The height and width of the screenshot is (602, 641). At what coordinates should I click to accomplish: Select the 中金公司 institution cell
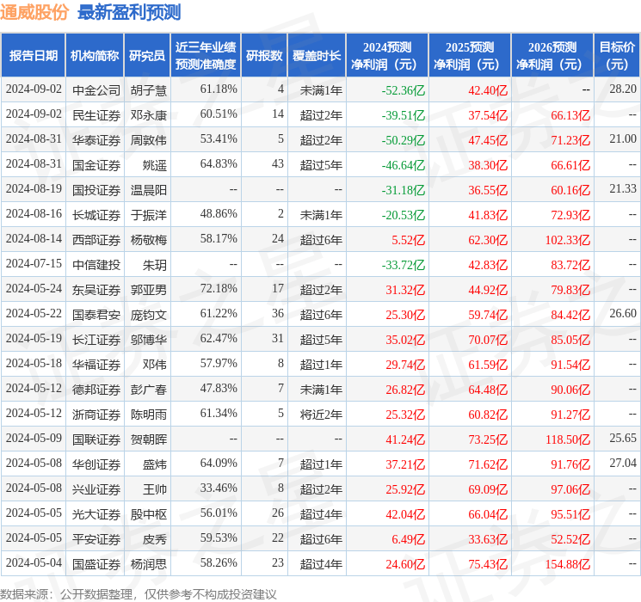(96, 90)
